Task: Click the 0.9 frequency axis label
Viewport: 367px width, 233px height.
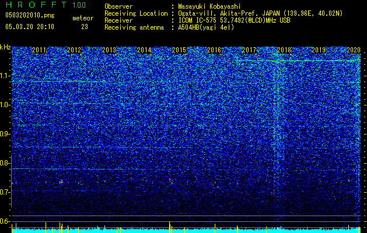Action: 5,134
